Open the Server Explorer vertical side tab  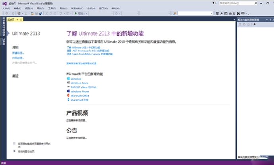point(4,27)
